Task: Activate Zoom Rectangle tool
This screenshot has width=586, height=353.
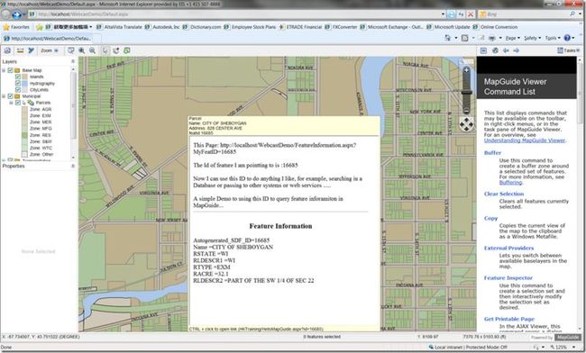Action: coord(70,50)
